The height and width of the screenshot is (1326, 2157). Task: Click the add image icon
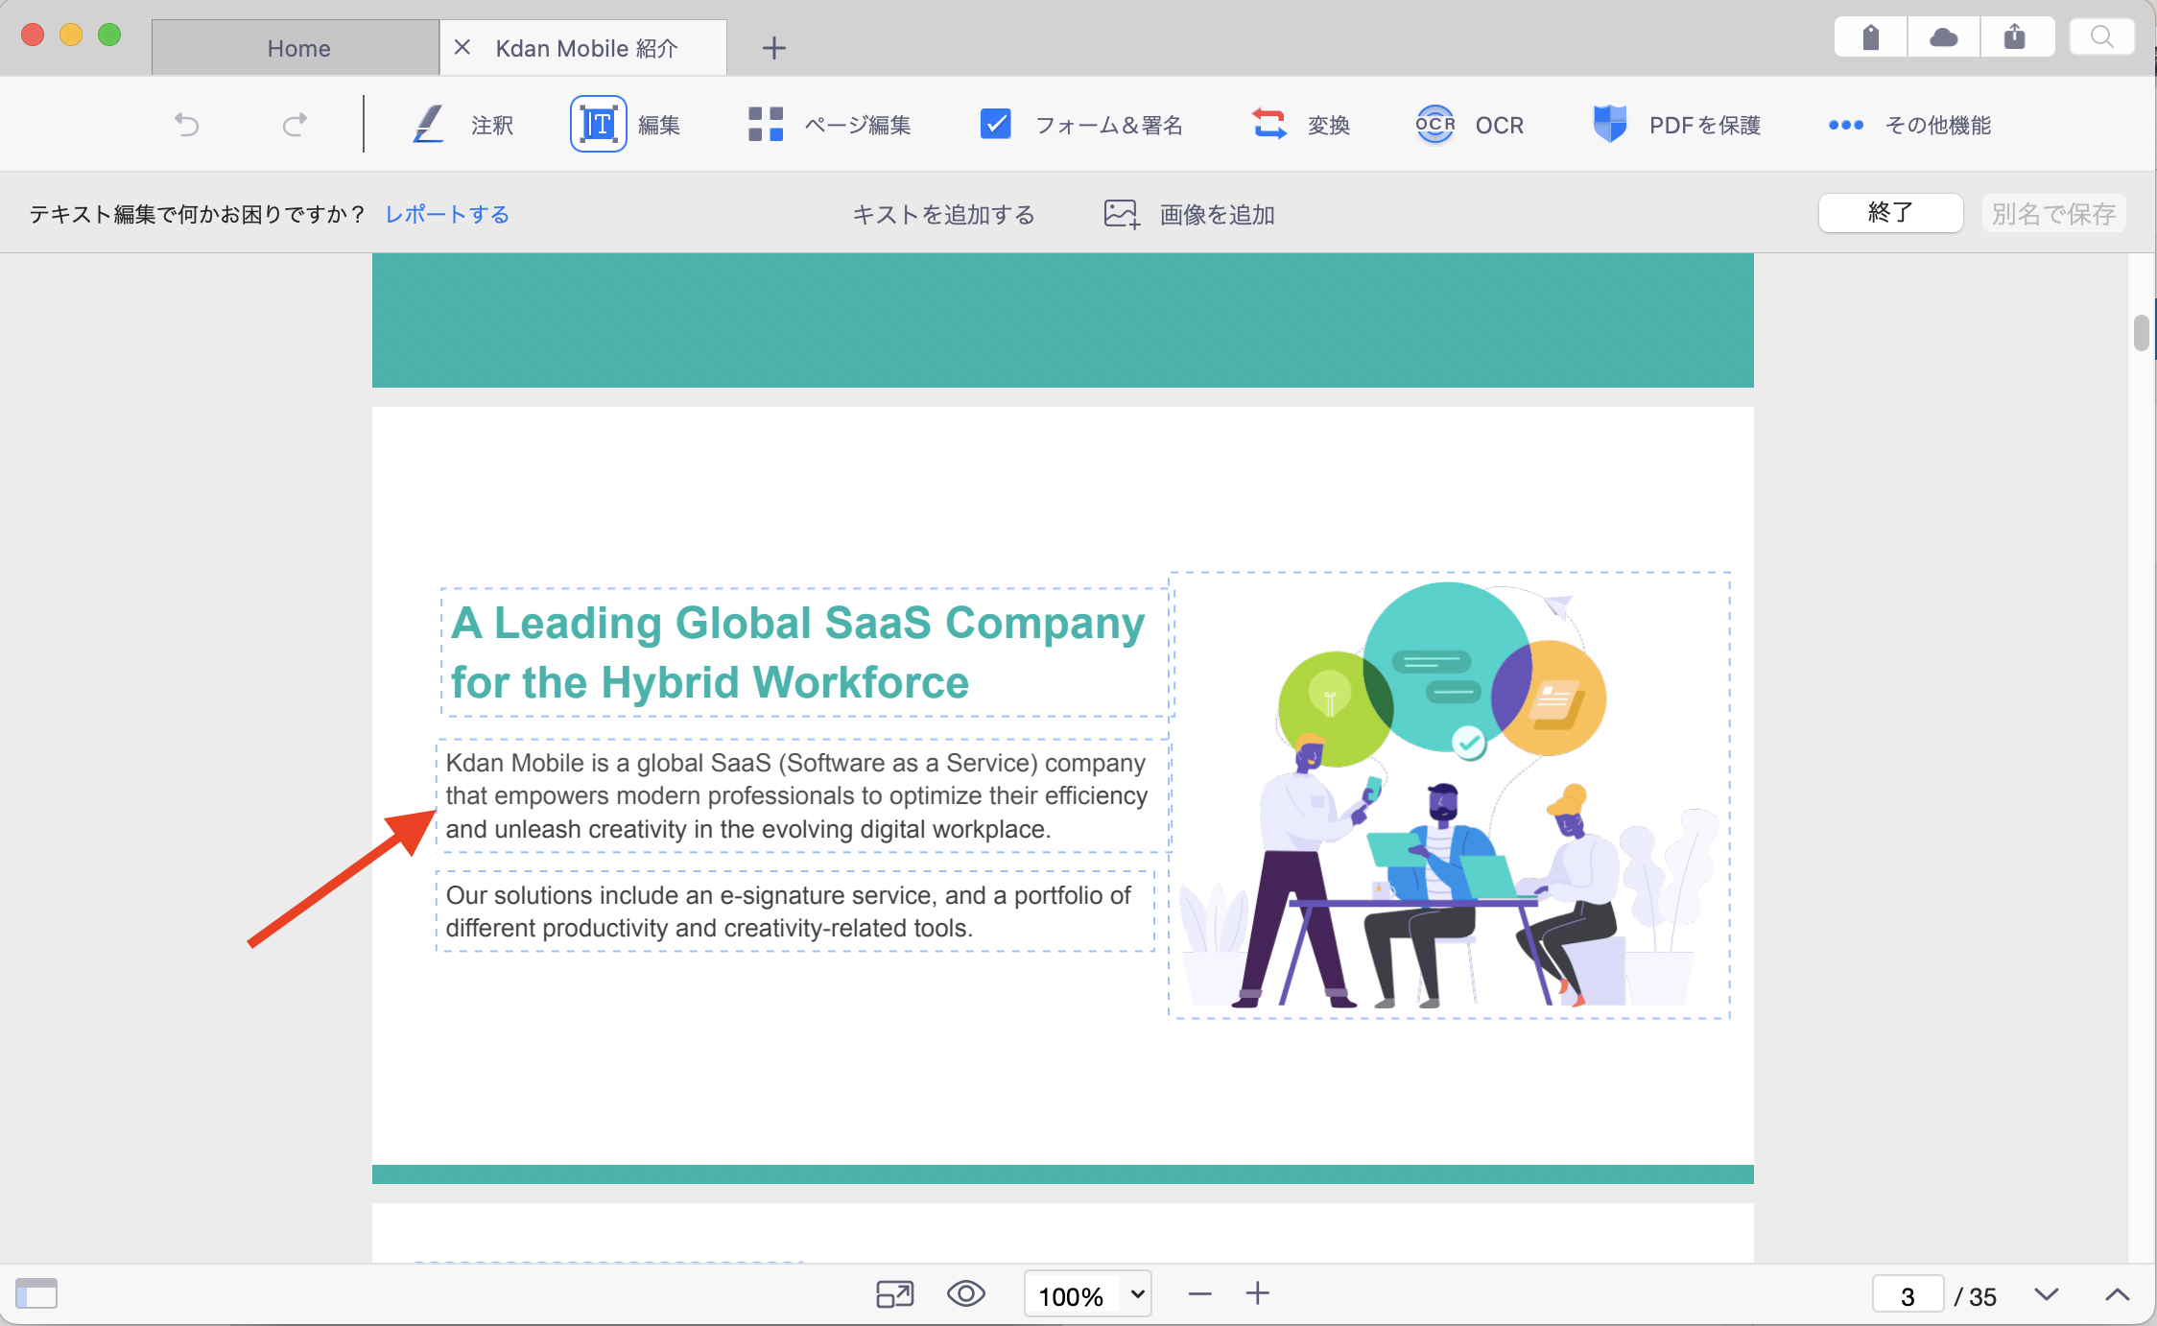[x=1122, y=214]
